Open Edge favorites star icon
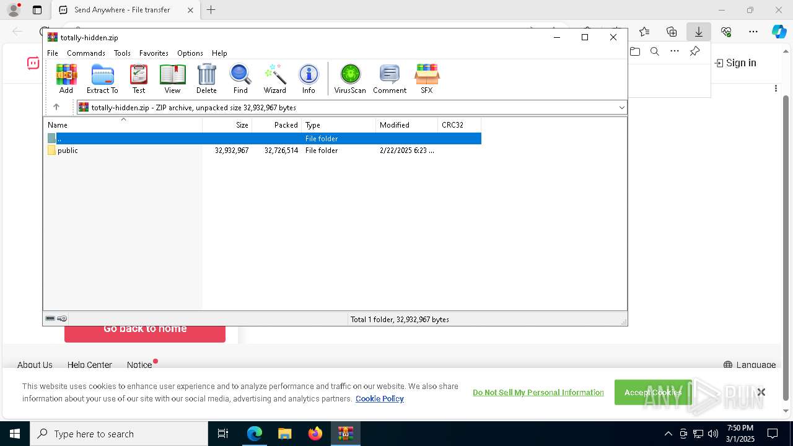Screen dimensions: 793x446 644,32
